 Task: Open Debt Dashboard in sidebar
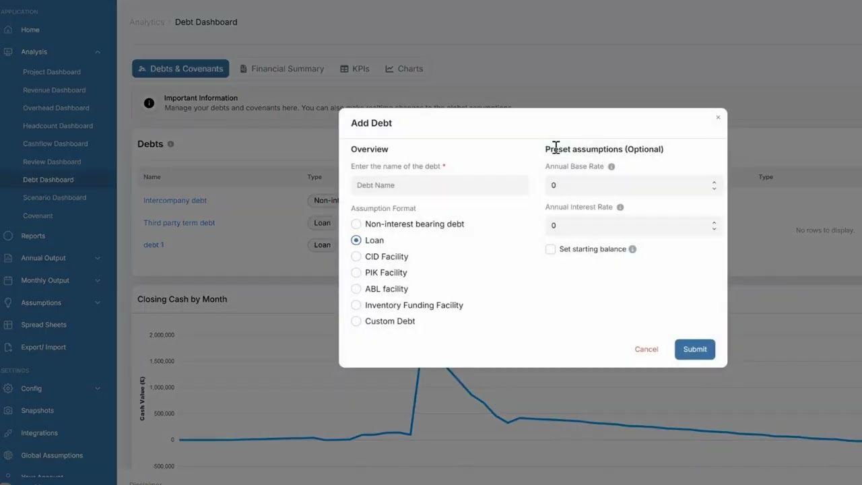click(48, 180)
